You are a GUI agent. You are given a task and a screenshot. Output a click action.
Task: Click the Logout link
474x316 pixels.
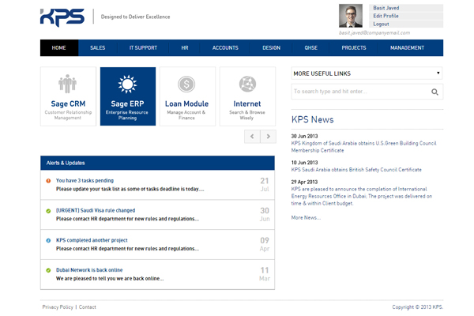382,24
